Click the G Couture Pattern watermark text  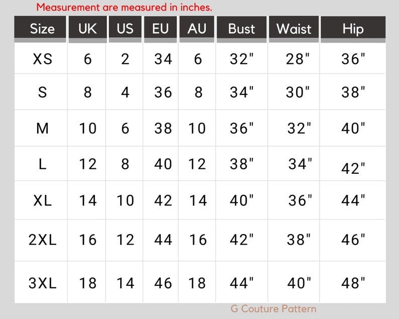273,309
